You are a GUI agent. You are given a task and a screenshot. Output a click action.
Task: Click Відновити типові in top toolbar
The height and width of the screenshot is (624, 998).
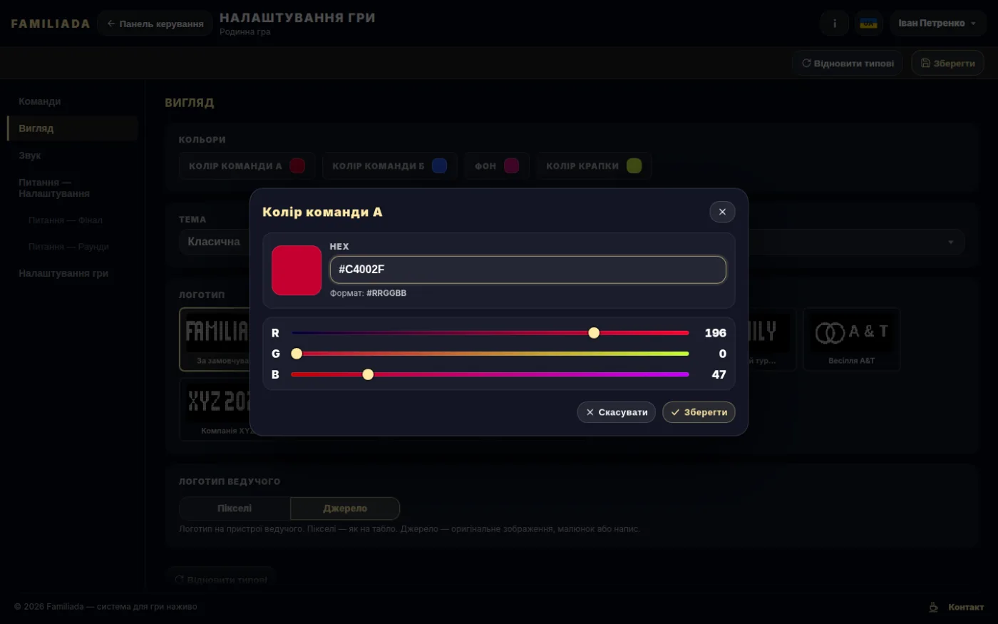coord(848,63)
